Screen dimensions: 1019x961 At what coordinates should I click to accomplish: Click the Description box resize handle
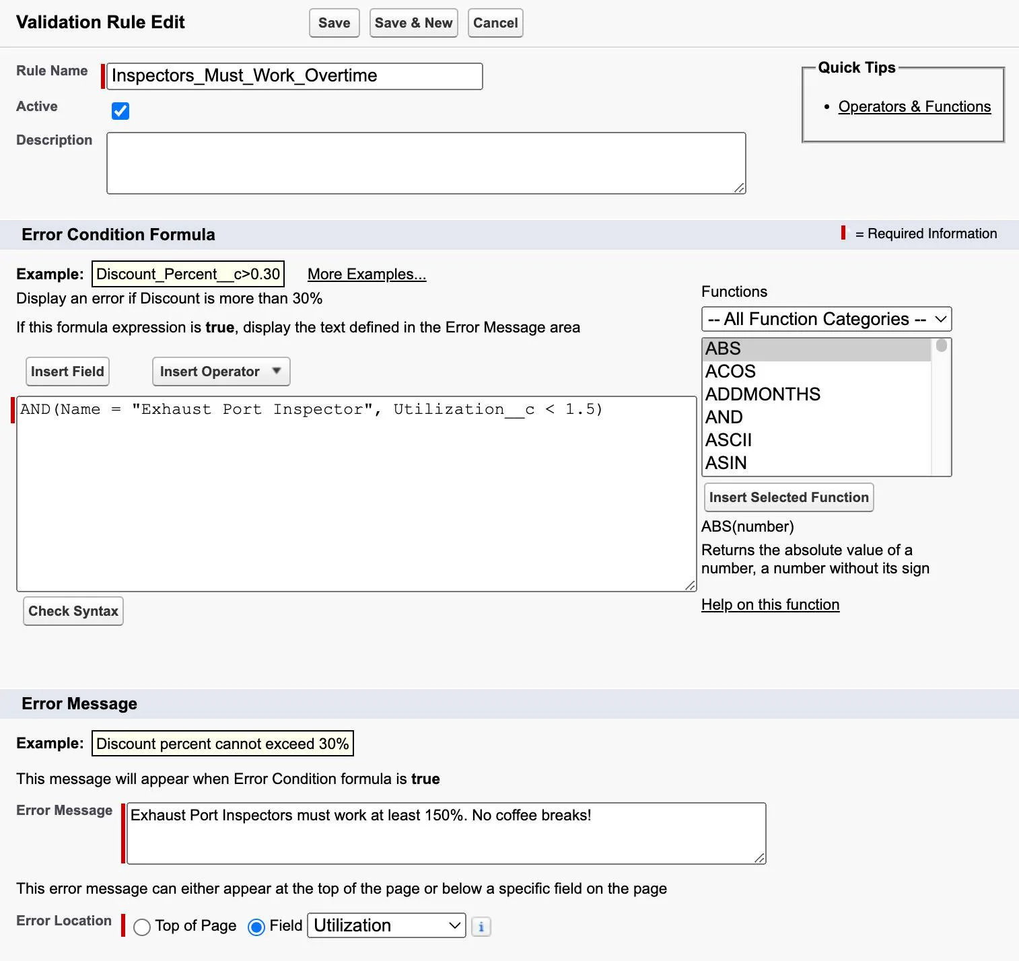pyautogui.click(x=739, y=188)
